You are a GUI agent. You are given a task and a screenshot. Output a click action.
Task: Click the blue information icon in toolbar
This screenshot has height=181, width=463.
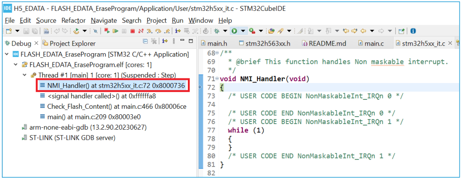point(413,31)
